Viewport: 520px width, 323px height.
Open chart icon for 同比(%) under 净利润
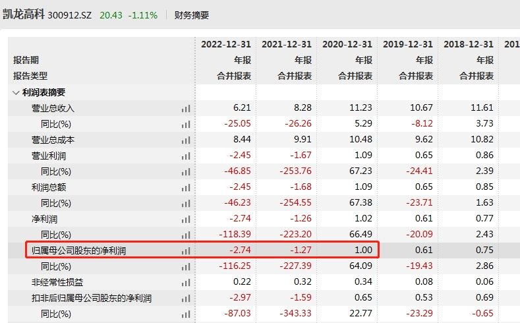pyautogui.click(x=186, y=235)
